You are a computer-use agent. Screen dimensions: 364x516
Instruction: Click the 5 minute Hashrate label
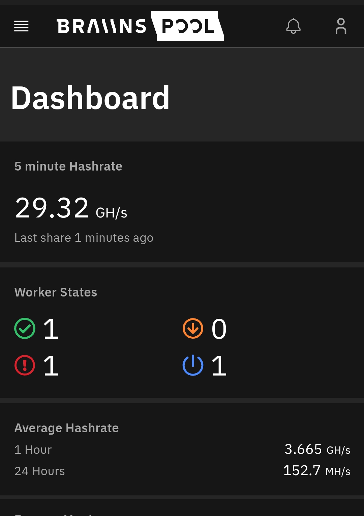[68, 166]
